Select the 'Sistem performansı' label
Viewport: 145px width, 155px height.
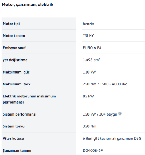click(20, 114)
